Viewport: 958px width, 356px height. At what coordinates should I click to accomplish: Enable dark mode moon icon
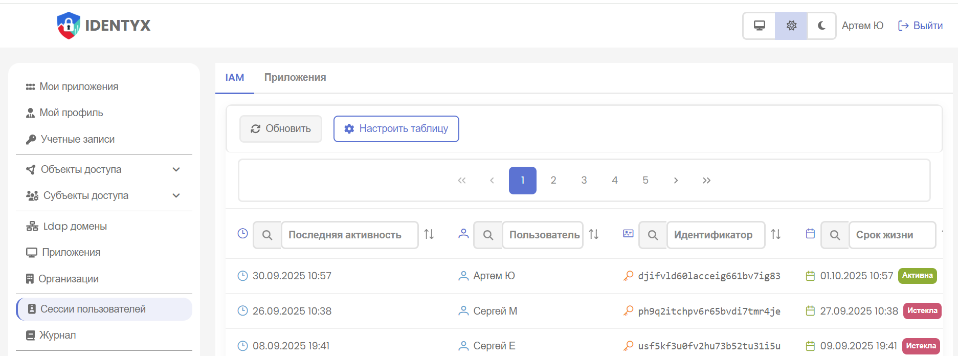coord(821,26)
